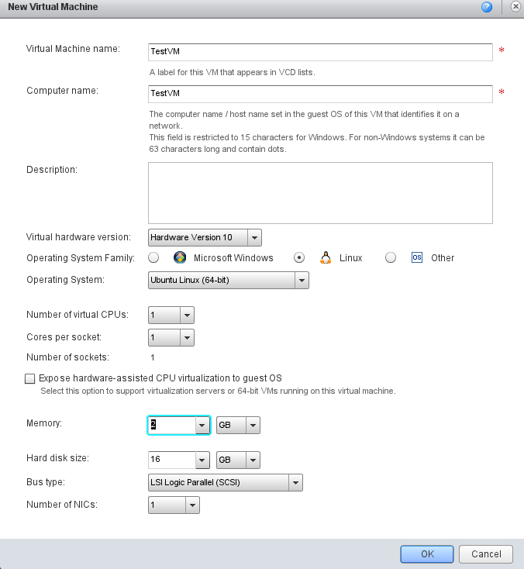Open the Memory unit GB dropdown
The image size is (524, 569).
pyautogui.click(x=252, y=425)
